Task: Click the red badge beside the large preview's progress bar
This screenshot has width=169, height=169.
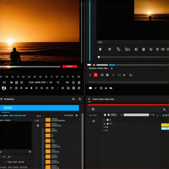Action: (x=70, y=66)
